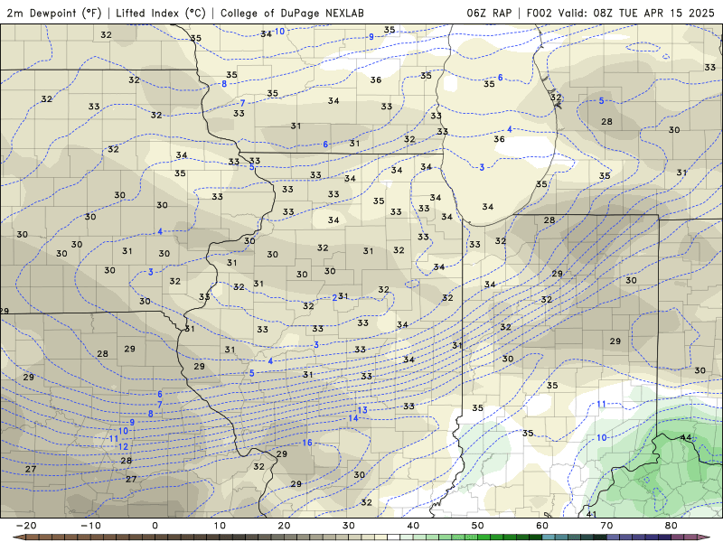The image size is (723, 542).
Task: Click the 20 label on the color scale
Action: click(x=284, y=526)
